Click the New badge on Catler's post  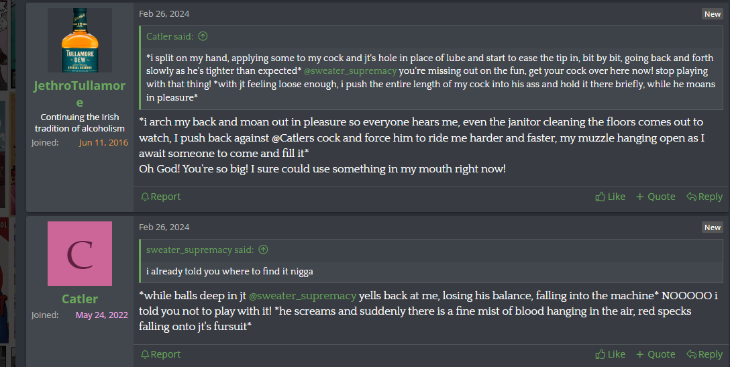712,227
